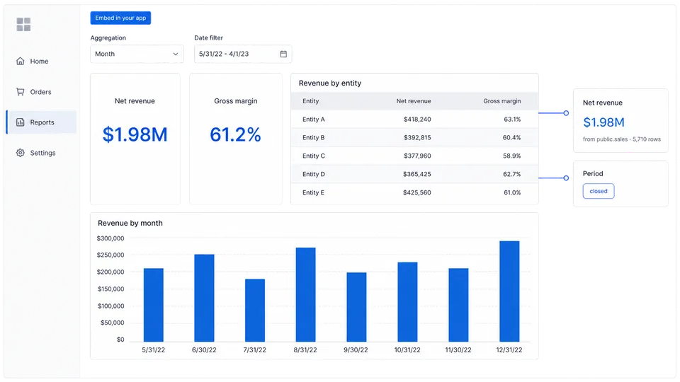Click the 62.7% gross margin cell

click(511, 174)
